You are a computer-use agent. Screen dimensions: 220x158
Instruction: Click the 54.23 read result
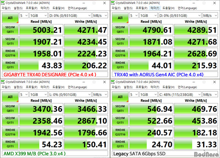pyautogui.click(x=41, y=144)
